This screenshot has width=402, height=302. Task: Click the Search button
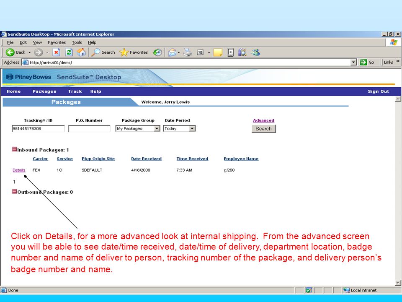[x=263, y=129]
